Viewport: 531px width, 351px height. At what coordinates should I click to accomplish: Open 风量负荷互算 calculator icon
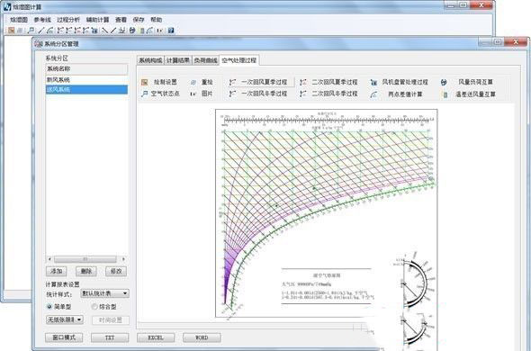444,82
